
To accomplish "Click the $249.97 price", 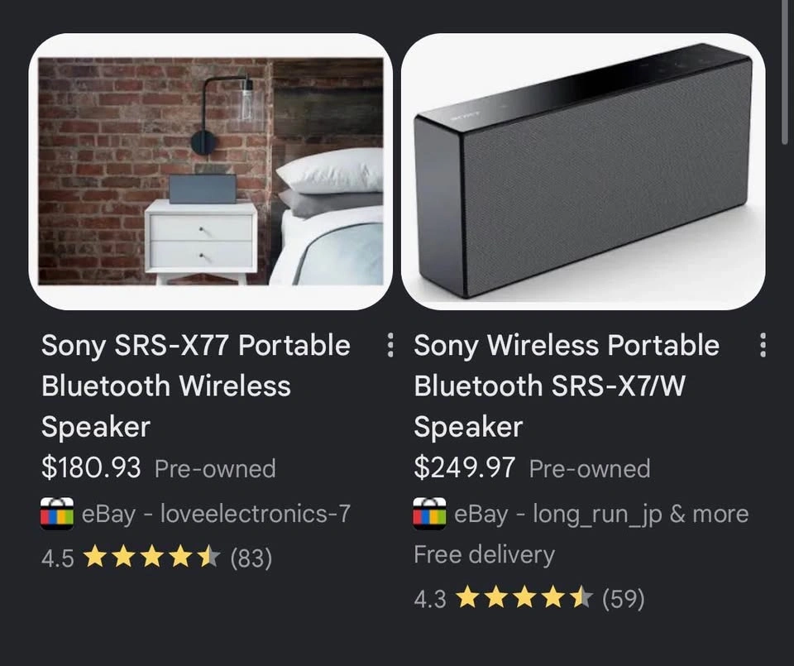I will (464, 467).
